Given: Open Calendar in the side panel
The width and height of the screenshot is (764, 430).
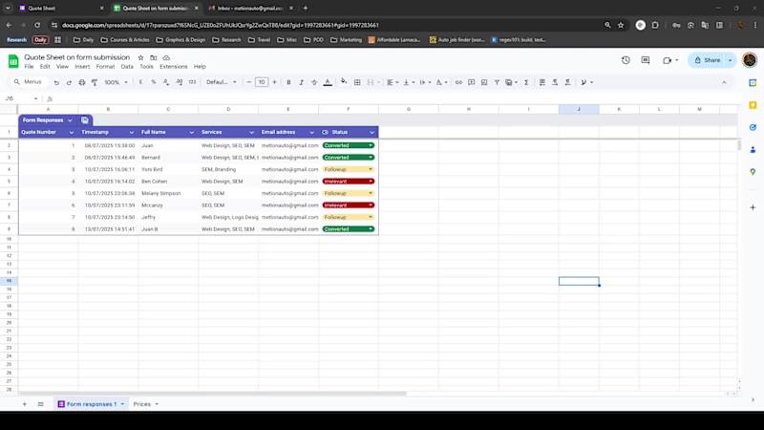Looking at the screenshot, I should point(753,83).
